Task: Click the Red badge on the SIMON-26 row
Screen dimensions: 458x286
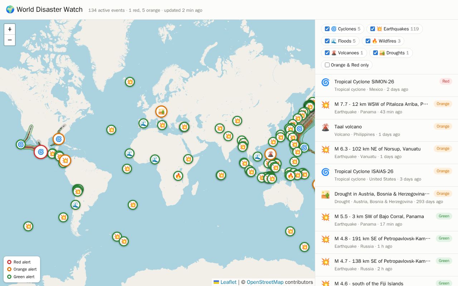Action: [x=446, y=82]
